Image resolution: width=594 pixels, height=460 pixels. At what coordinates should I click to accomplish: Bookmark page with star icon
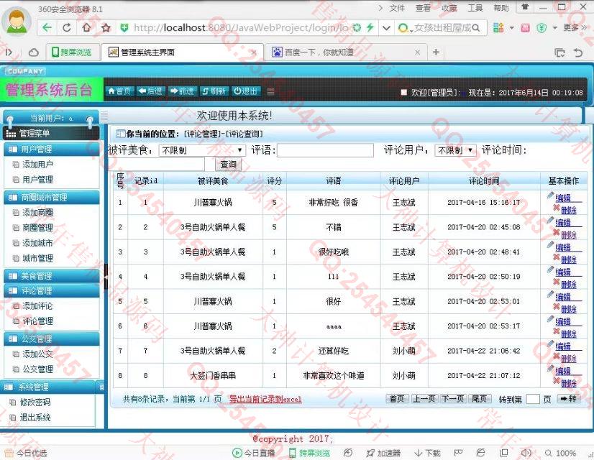click(x=106, y=27)
